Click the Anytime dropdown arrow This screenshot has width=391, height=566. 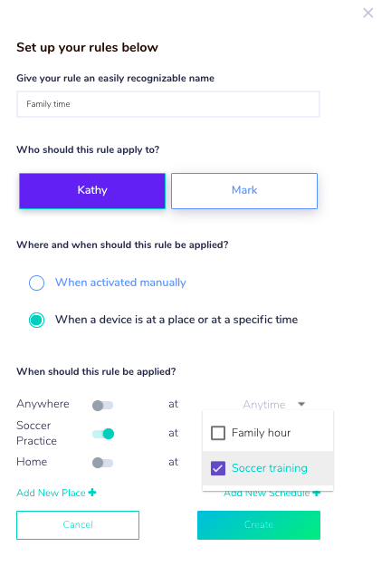pos(301,404)
